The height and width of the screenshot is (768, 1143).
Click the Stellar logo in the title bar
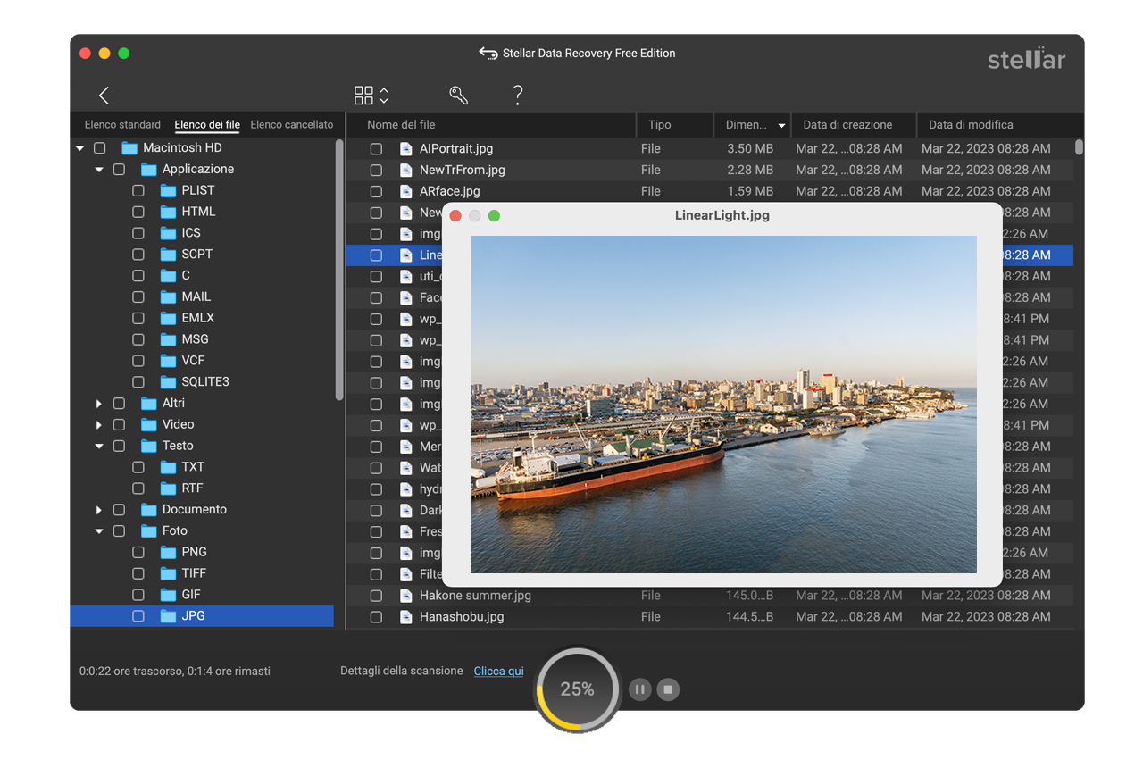[x=1026, y=60]
